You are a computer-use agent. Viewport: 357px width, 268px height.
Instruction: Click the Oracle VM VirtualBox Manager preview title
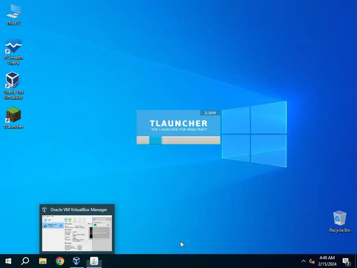pyautogui.click(x=79, y=210)
